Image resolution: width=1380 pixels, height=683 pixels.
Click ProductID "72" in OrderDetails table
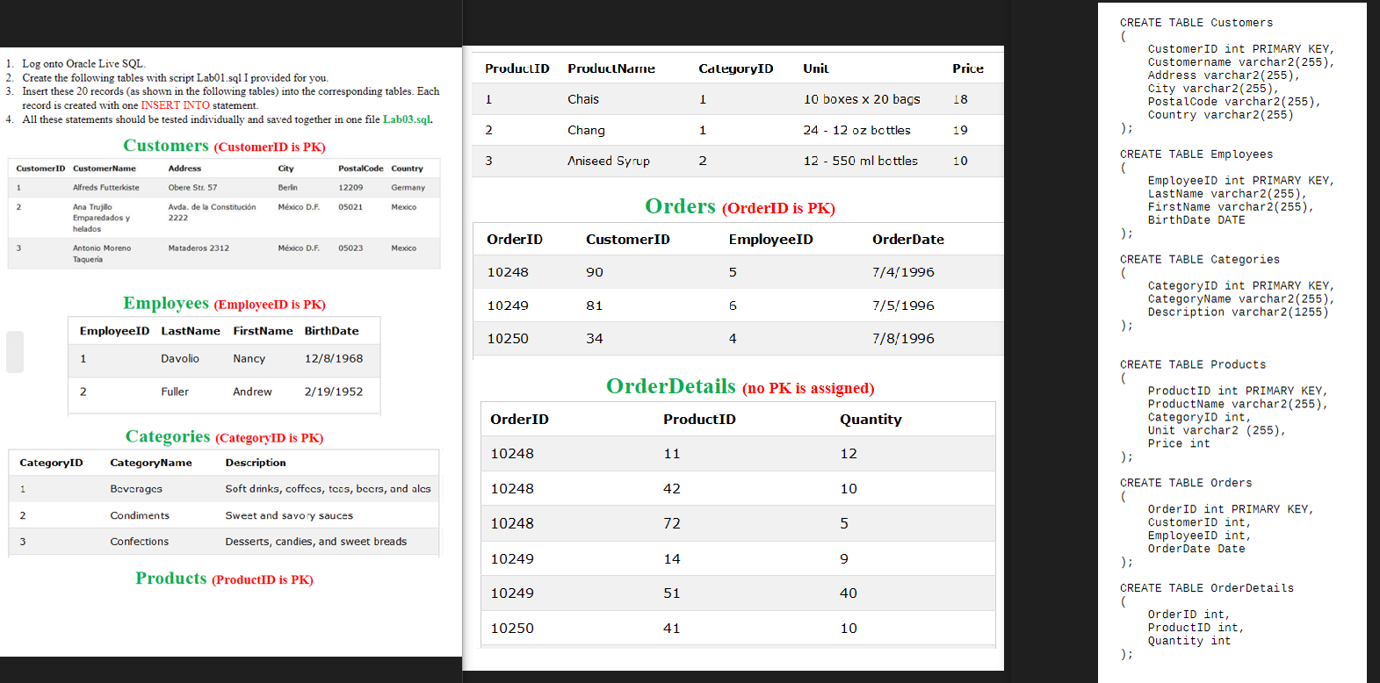click(672, 524)
